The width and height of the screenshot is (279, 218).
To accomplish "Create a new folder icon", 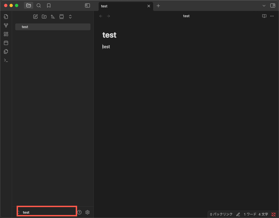I will point(44,17).
